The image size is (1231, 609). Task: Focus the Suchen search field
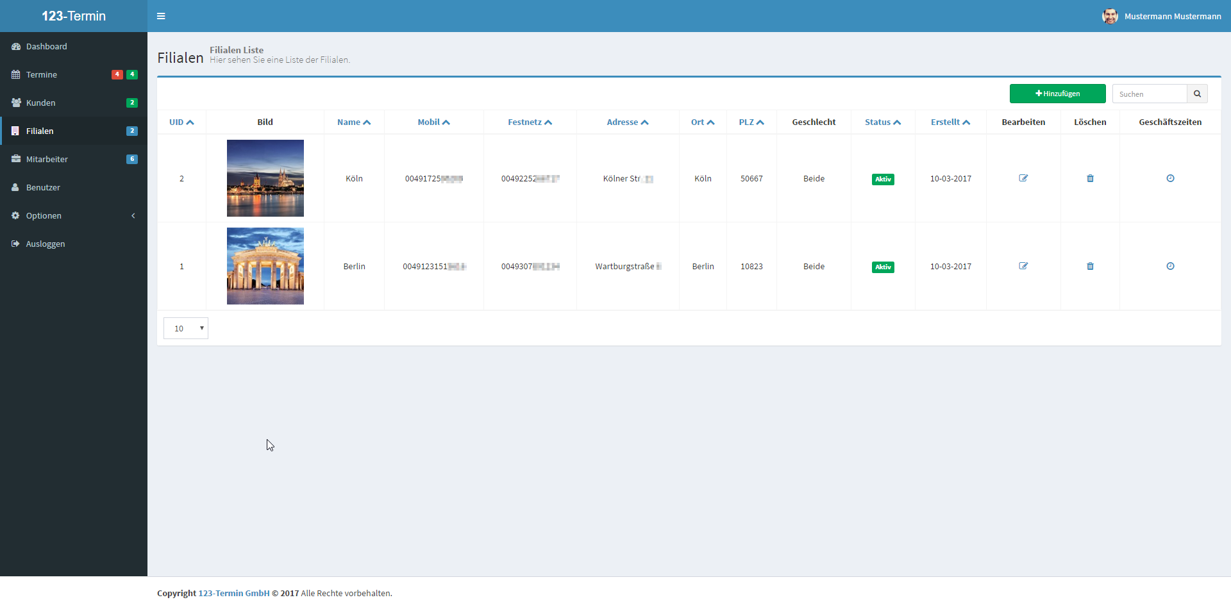click(1149, 94)
